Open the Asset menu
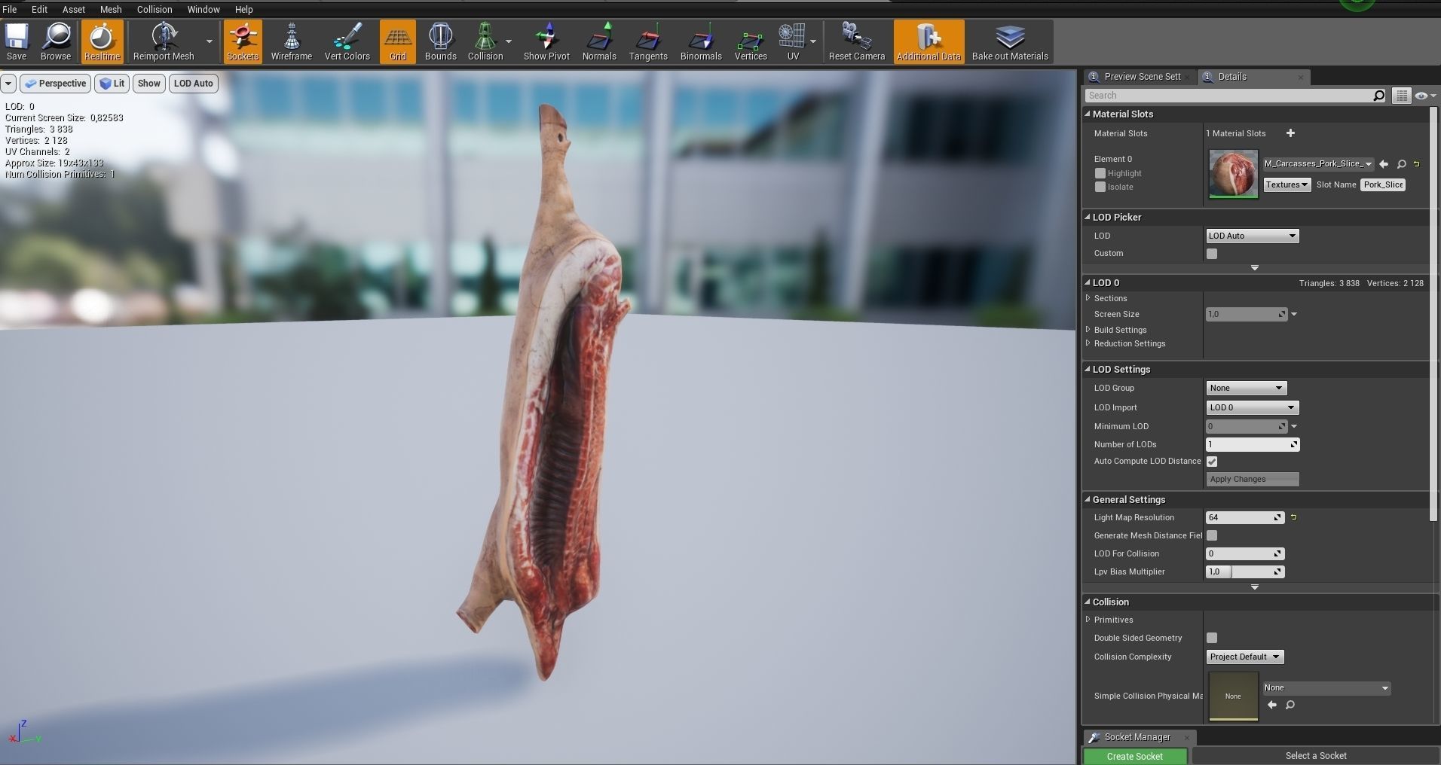Screen dimensions: 1441x765 [x=74, y=9]
